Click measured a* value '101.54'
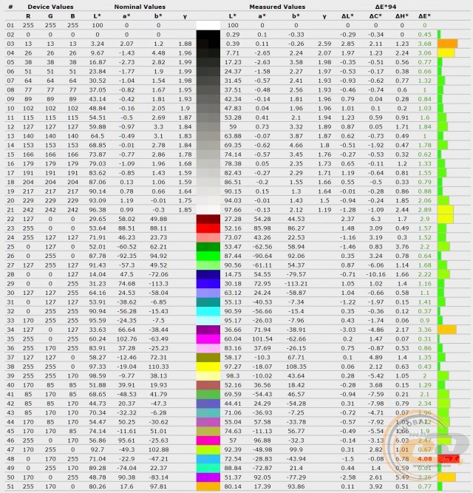 coord(262,339)
